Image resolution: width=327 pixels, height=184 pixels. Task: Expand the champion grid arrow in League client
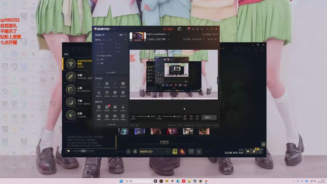164,142
